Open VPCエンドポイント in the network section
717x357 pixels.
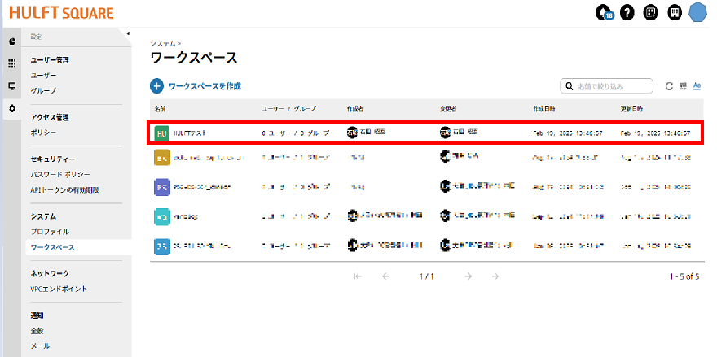point(59,289)
